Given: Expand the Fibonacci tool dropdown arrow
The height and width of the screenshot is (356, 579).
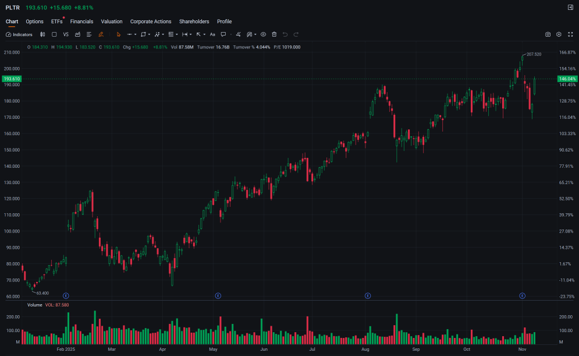Looking at the screenshot, I should click(177, 34).
